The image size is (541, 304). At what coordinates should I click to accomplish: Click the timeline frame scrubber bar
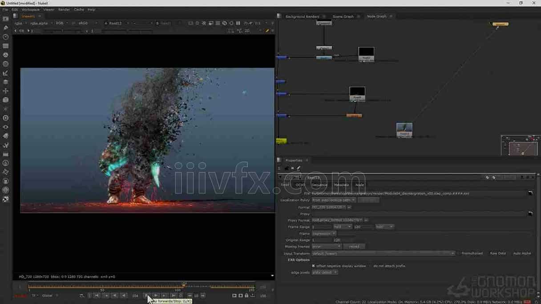pyautogui.click(x=142, y=287)
